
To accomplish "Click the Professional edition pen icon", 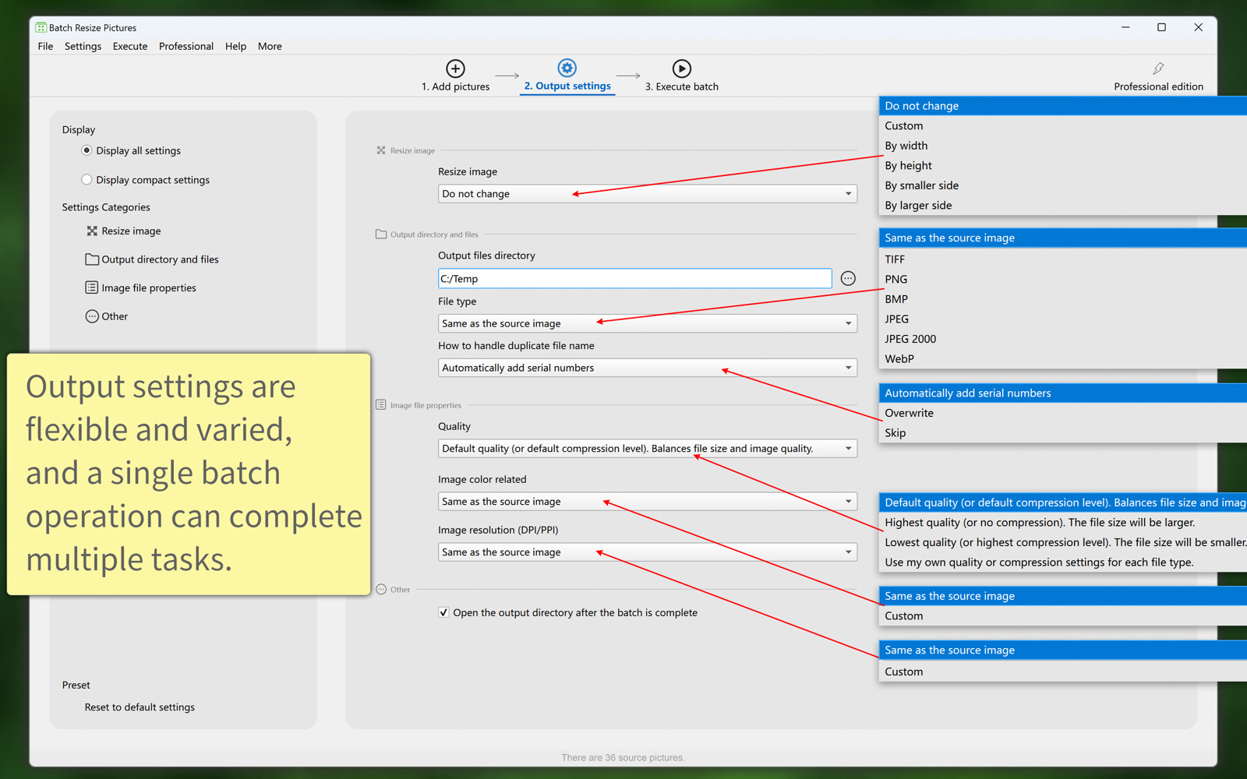I will 1158,69.
